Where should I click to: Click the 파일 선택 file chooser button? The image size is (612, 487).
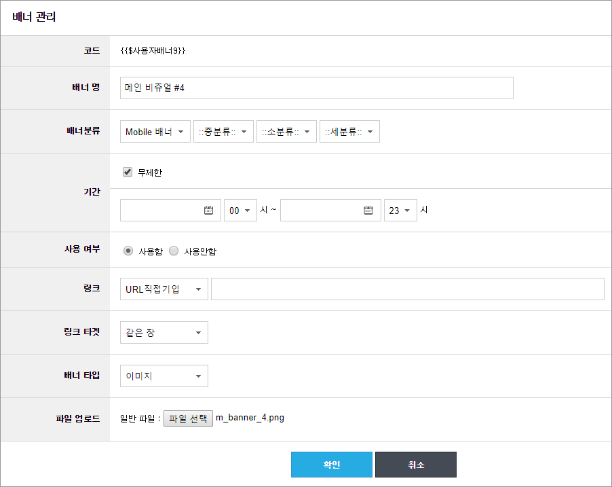pyautogui.click(x=188, y=418)
